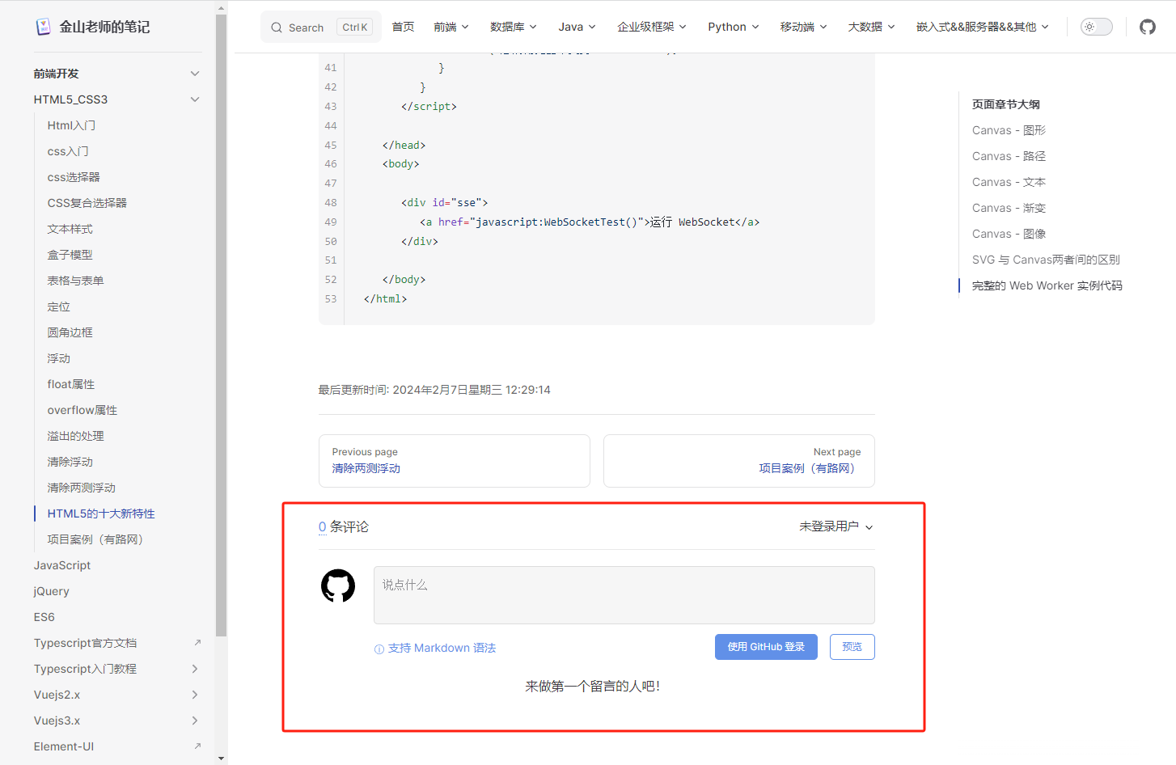Open 圆角边框 in the sidebar
The width and height of the screenshot is (1176, 765).
pos(70,332)
